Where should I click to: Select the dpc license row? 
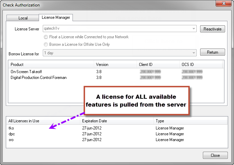click(x=117, y=134)
